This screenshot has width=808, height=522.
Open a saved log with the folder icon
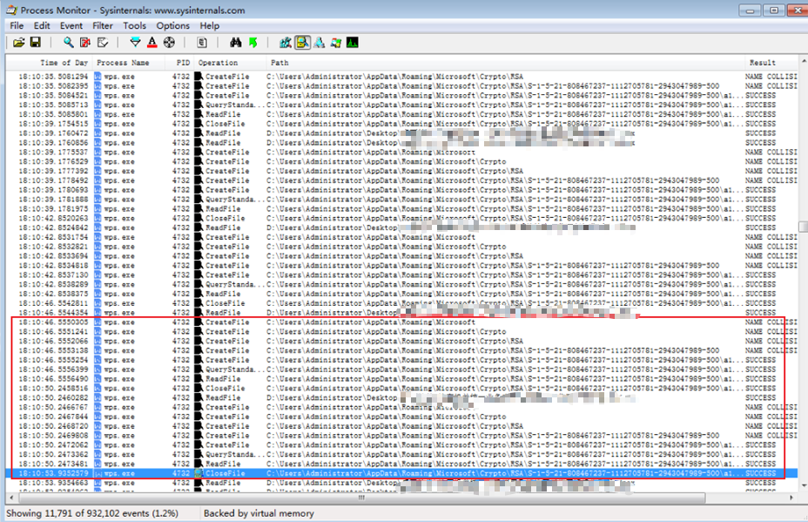pos(18,43)
